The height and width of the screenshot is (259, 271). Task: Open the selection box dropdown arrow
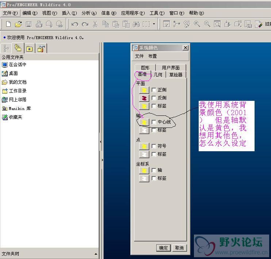click(x=154, y=24)
